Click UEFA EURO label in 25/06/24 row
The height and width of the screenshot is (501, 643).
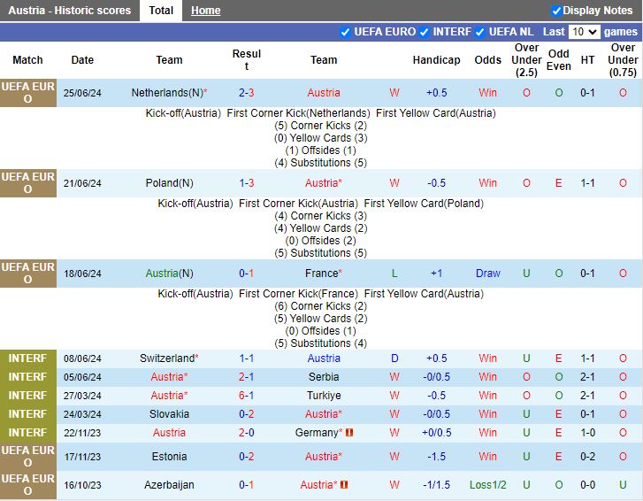(28, 93)
